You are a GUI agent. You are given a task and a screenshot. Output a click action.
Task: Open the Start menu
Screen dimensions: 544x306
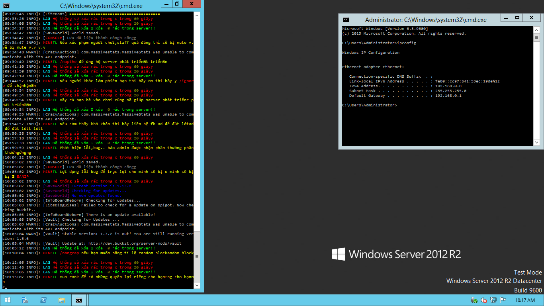8,300
